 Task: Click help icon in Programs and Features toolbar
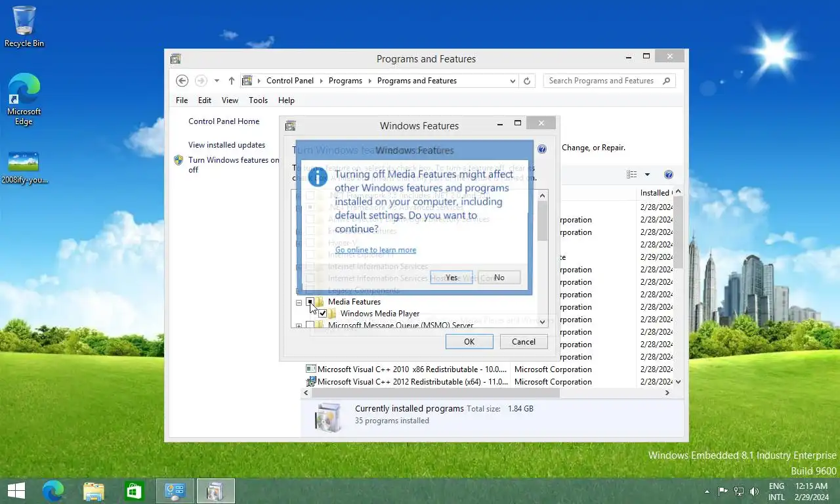pos(668,175)
